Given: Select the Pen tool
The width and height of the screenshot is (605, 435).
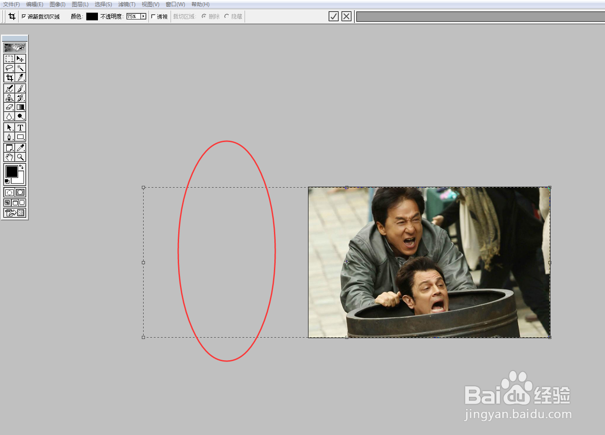Looking at the screenshot, I should [x=9, y=137].
